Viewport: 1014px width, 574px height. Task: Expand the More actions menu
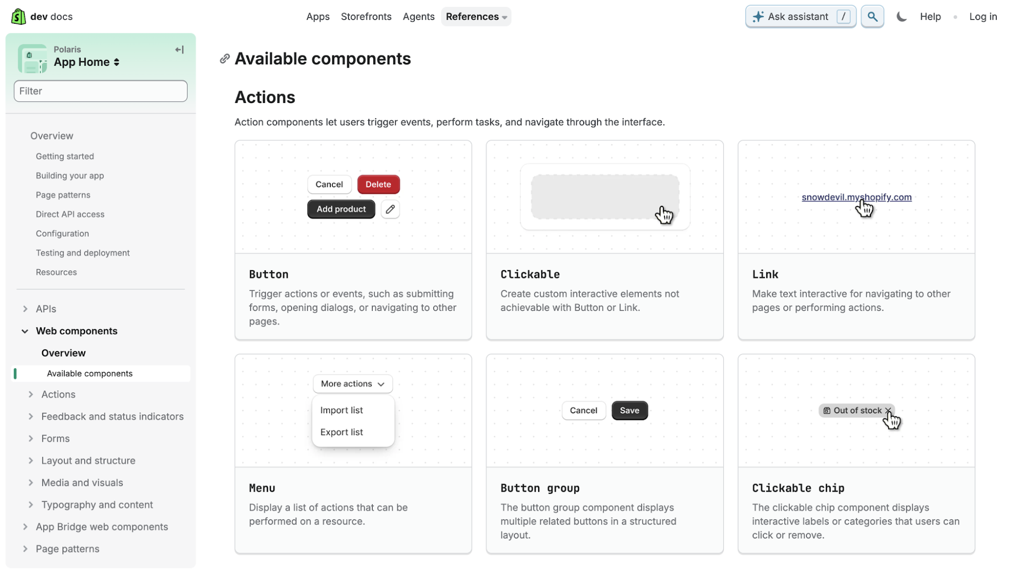(353, 384)
